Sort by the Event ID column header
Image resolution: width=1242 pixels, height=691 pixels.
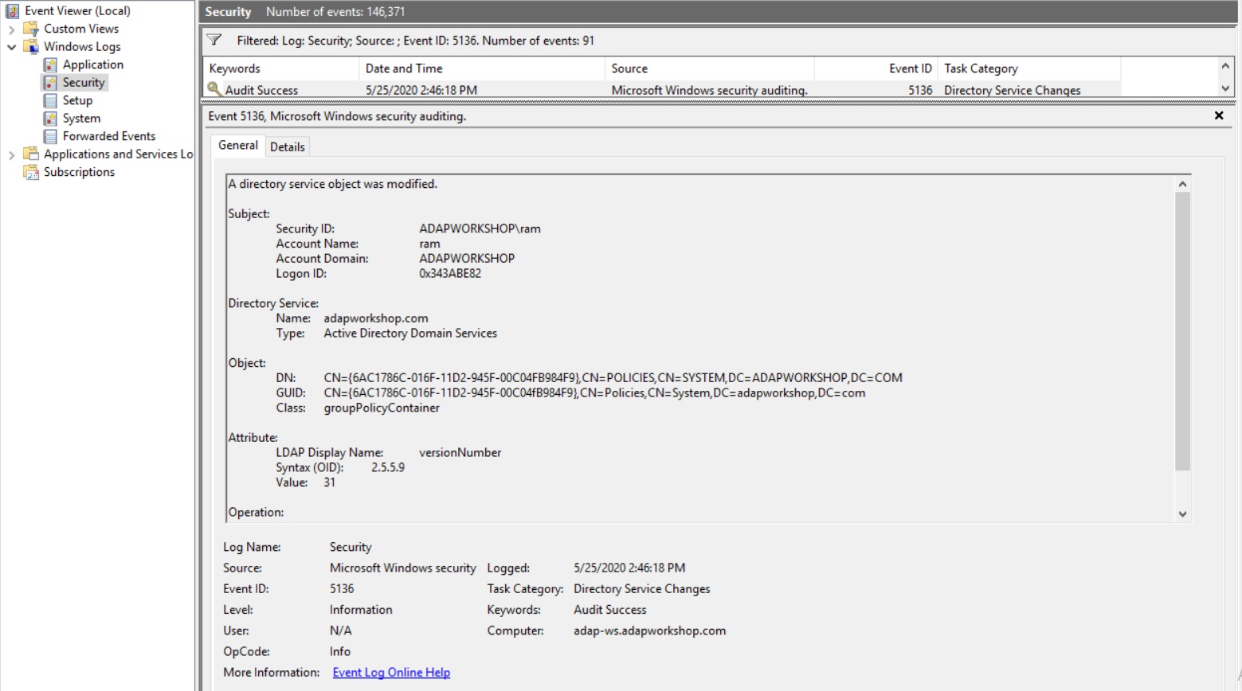pos(876,68)
